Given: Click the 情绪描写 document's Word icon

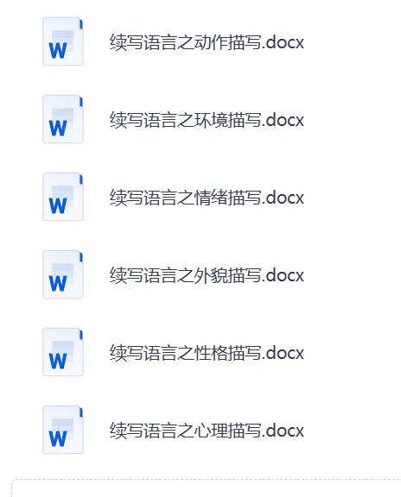Looking at the screenshot, I should [x=63, y=197].
